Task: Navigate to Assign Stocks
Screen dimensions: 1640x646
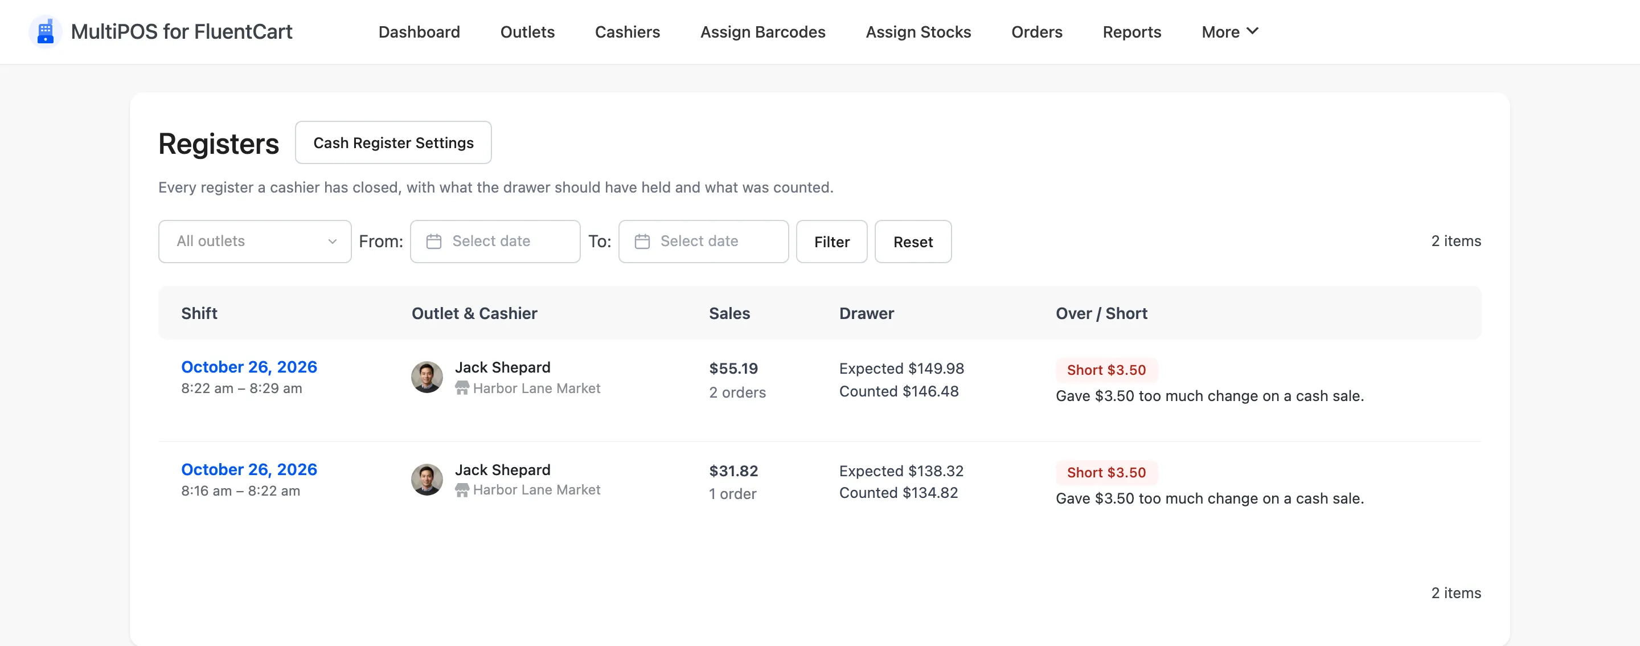Action: 918,32
